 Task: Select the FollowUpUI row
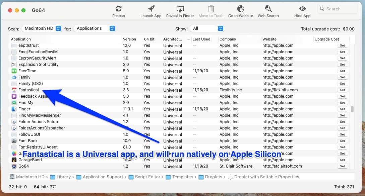click(x=179, y=134)
